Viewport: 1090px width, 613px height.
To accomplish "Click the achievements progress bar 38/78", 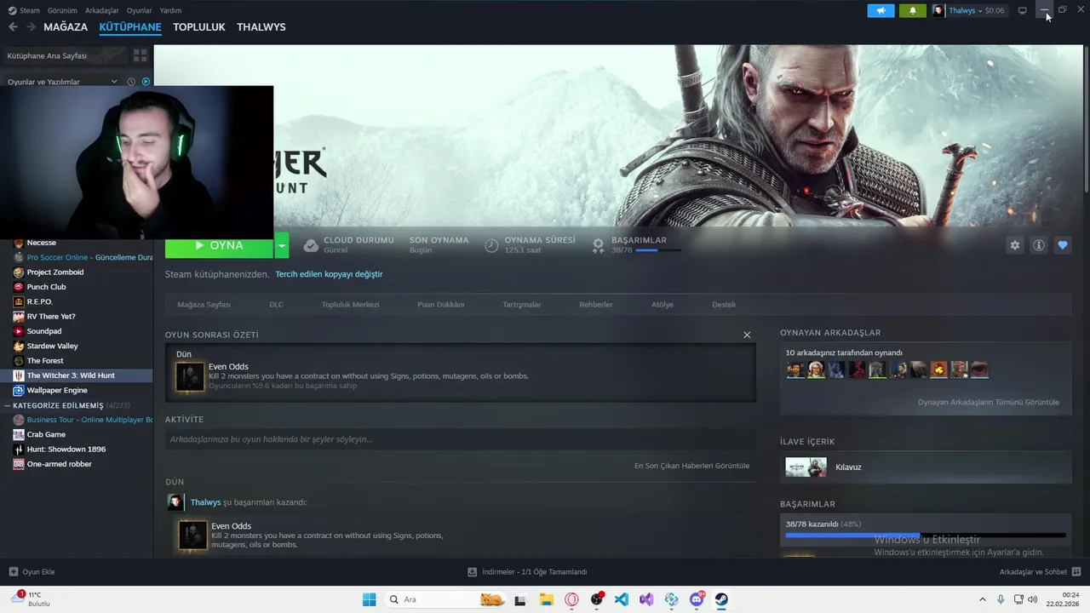I will (x=926, y=536).
